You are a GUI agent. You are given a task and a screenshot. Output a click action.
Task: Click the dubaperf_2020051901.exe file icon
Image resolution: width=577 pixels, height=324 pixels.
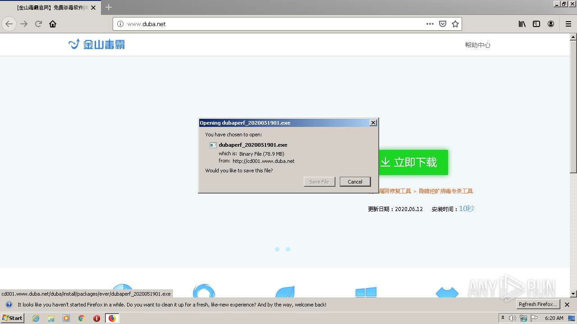tap(213, 145)
